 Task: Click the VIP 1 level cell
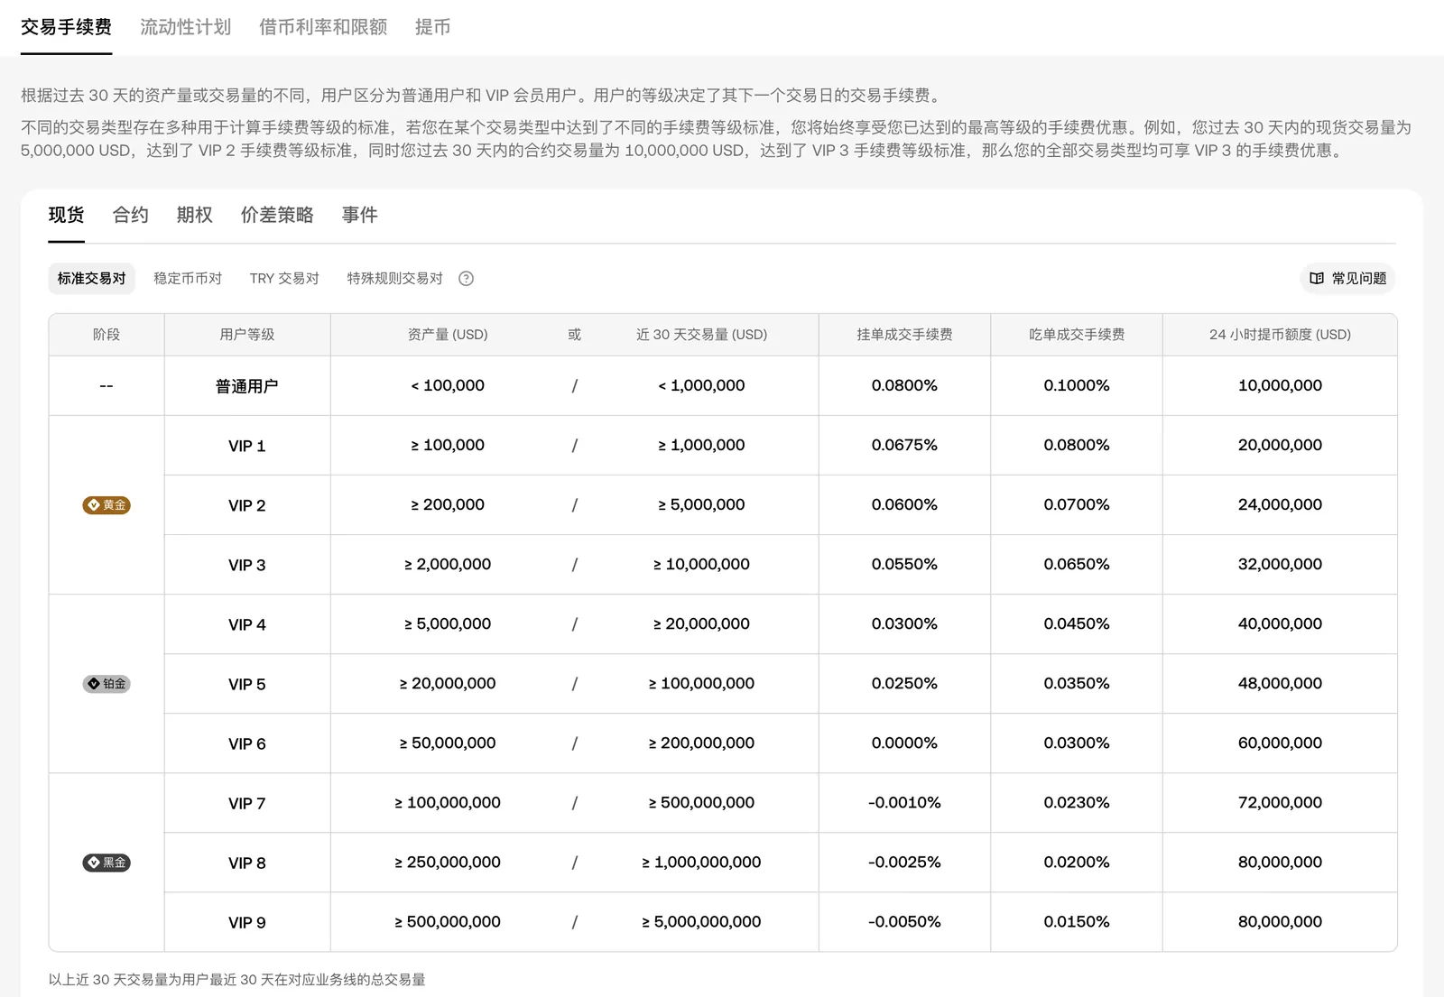click(247, 446)
